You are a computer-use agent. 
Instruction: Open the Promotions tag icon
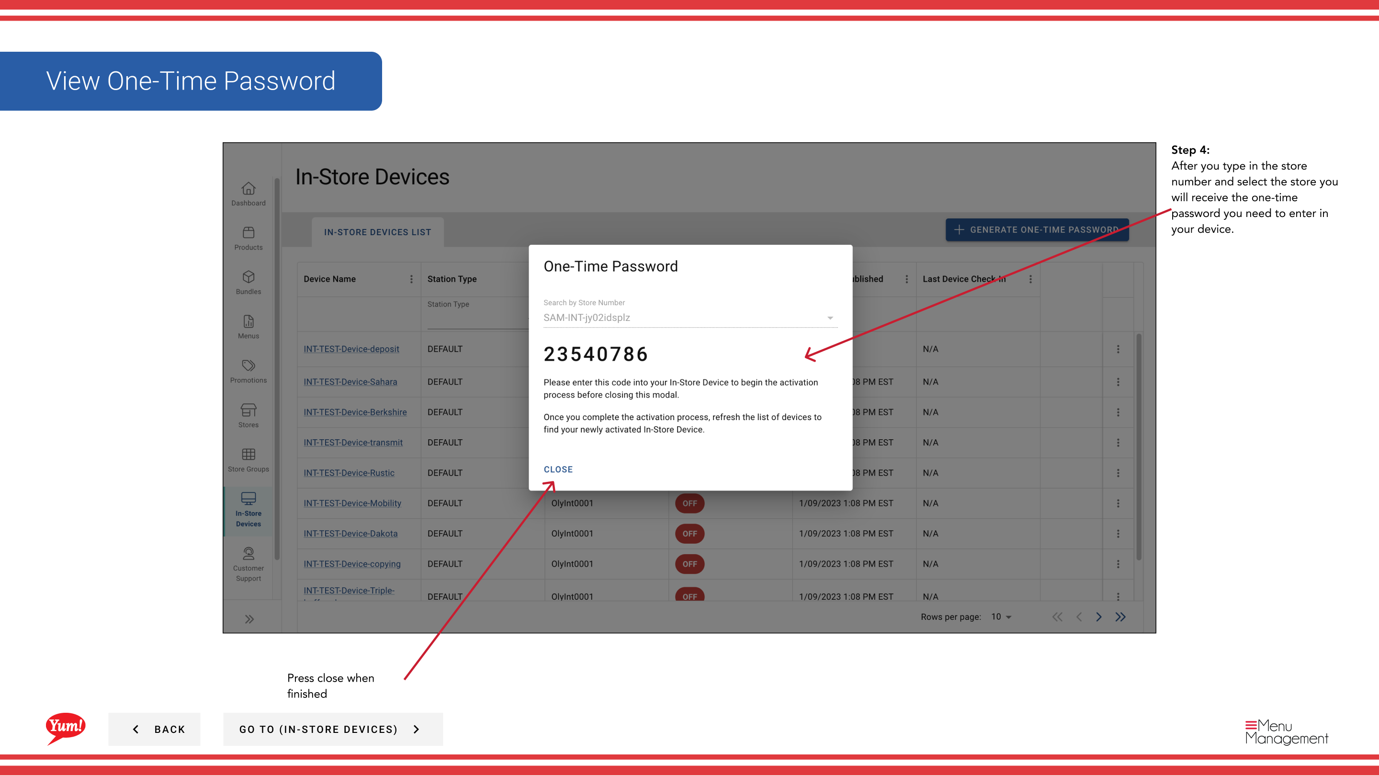pos(249,366)
